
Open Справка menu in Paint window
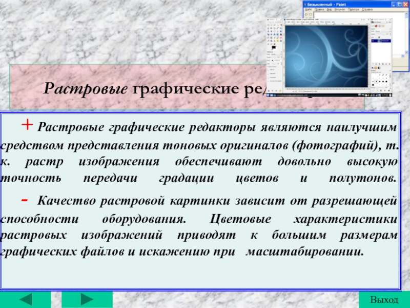367,9
